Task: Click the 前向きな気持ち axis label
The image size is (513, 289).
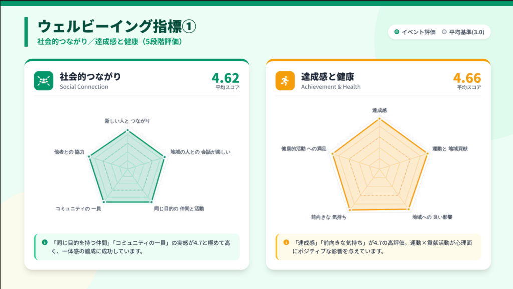Action: tap(329, 217)
